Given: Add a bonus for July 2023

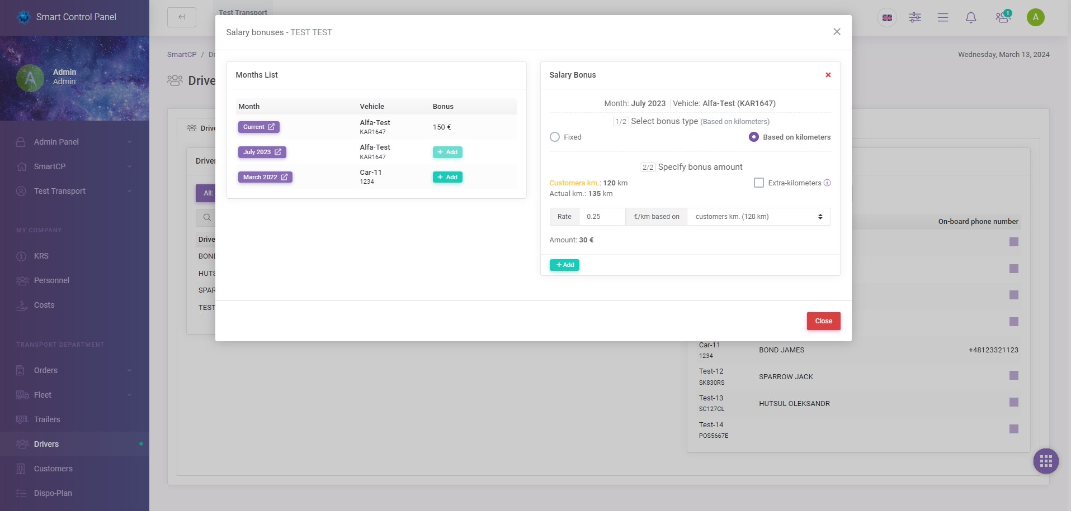Looking at the screenshot, I should click(x=447, y=152).
